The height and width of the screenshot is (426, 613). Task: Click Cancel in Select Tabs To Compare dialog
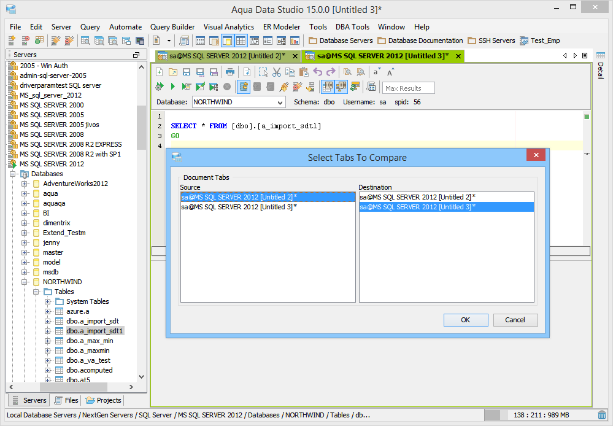[x=515, y=320]
